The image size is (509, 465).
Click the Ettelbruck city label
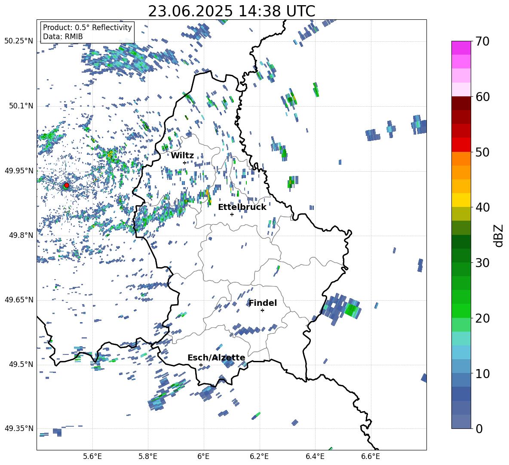point(242,207)
